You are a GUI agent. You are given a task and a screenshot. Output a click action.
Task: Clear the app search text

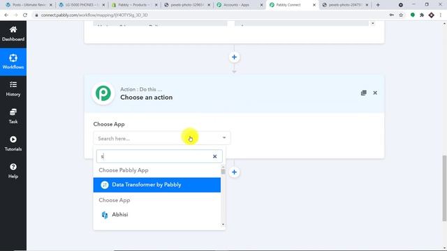[214, 156]
